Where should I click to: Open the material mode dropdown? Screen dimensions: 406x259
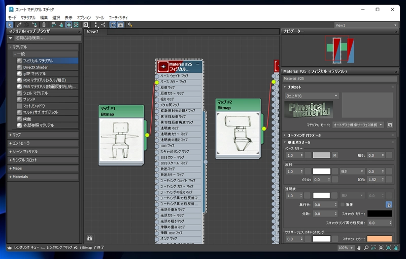click(x=358, y=125)
